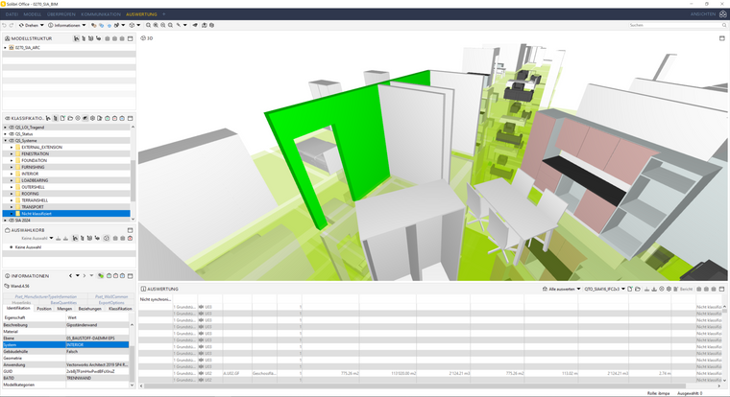730x397 pixels.
Task: Open the ÜBERPRÜFEN menu tab
Action: click(61, 14)
